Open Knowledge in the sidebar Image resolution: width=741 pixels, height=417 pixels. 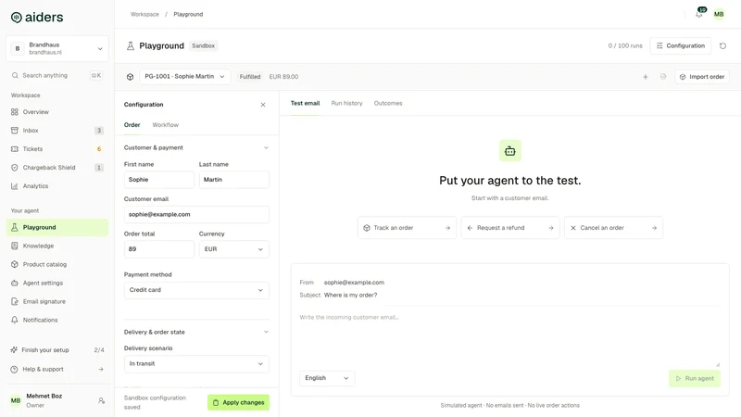(57, 246)
